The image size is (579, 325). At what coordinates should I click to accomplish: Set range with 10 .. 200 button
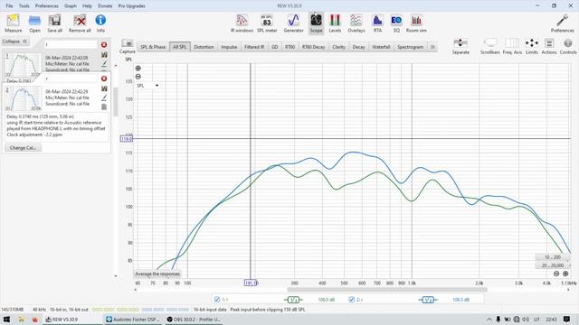[553, 257]
